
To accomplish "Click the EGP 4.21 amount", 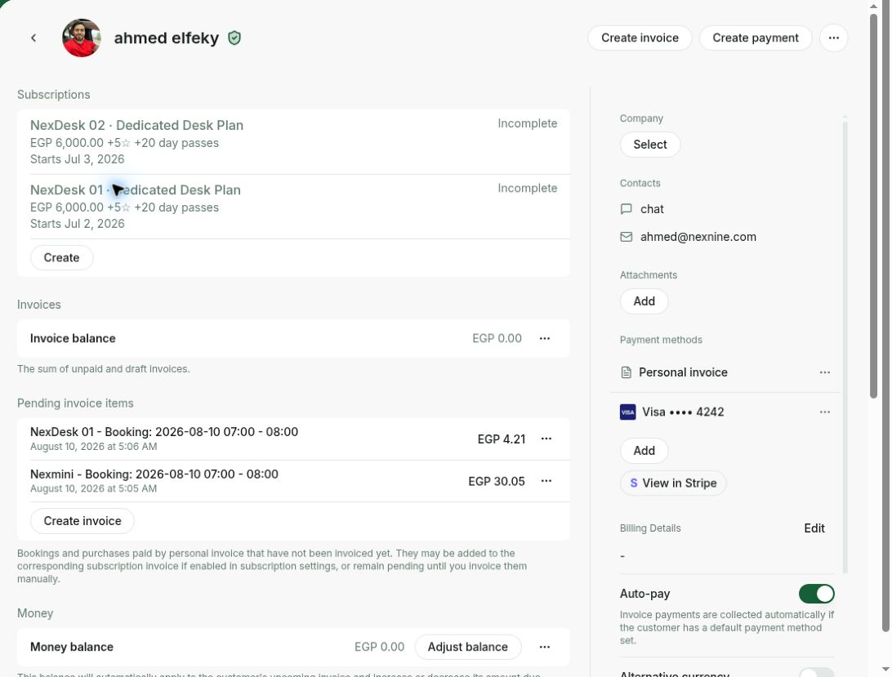I will point(502,439).
